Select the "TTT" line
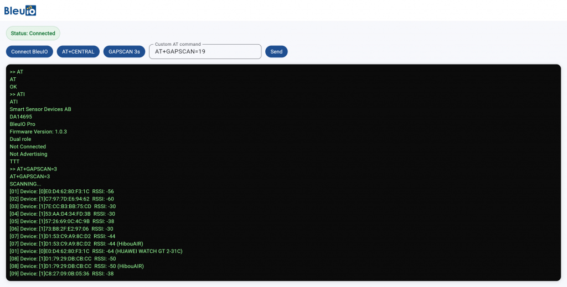Image resolution: width=567 pixels, height=287 pixels. [15, 162]
